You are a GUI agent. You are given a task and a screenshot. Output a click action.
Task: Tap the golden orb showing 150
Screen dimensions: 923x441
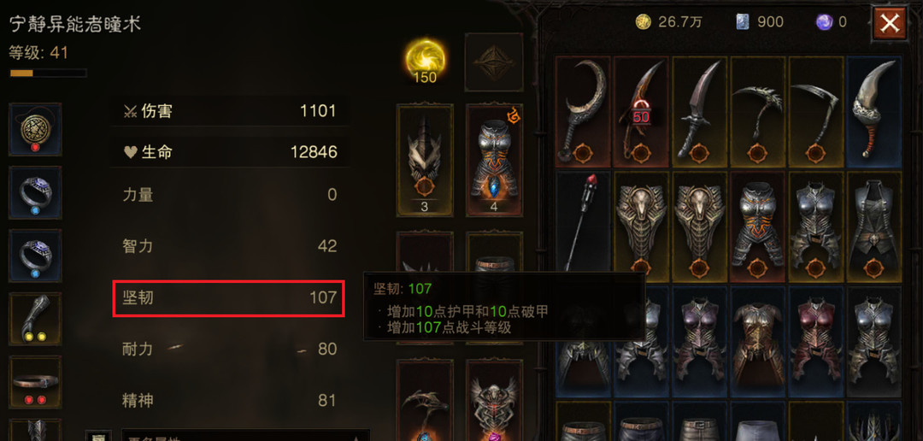(425, 62)
